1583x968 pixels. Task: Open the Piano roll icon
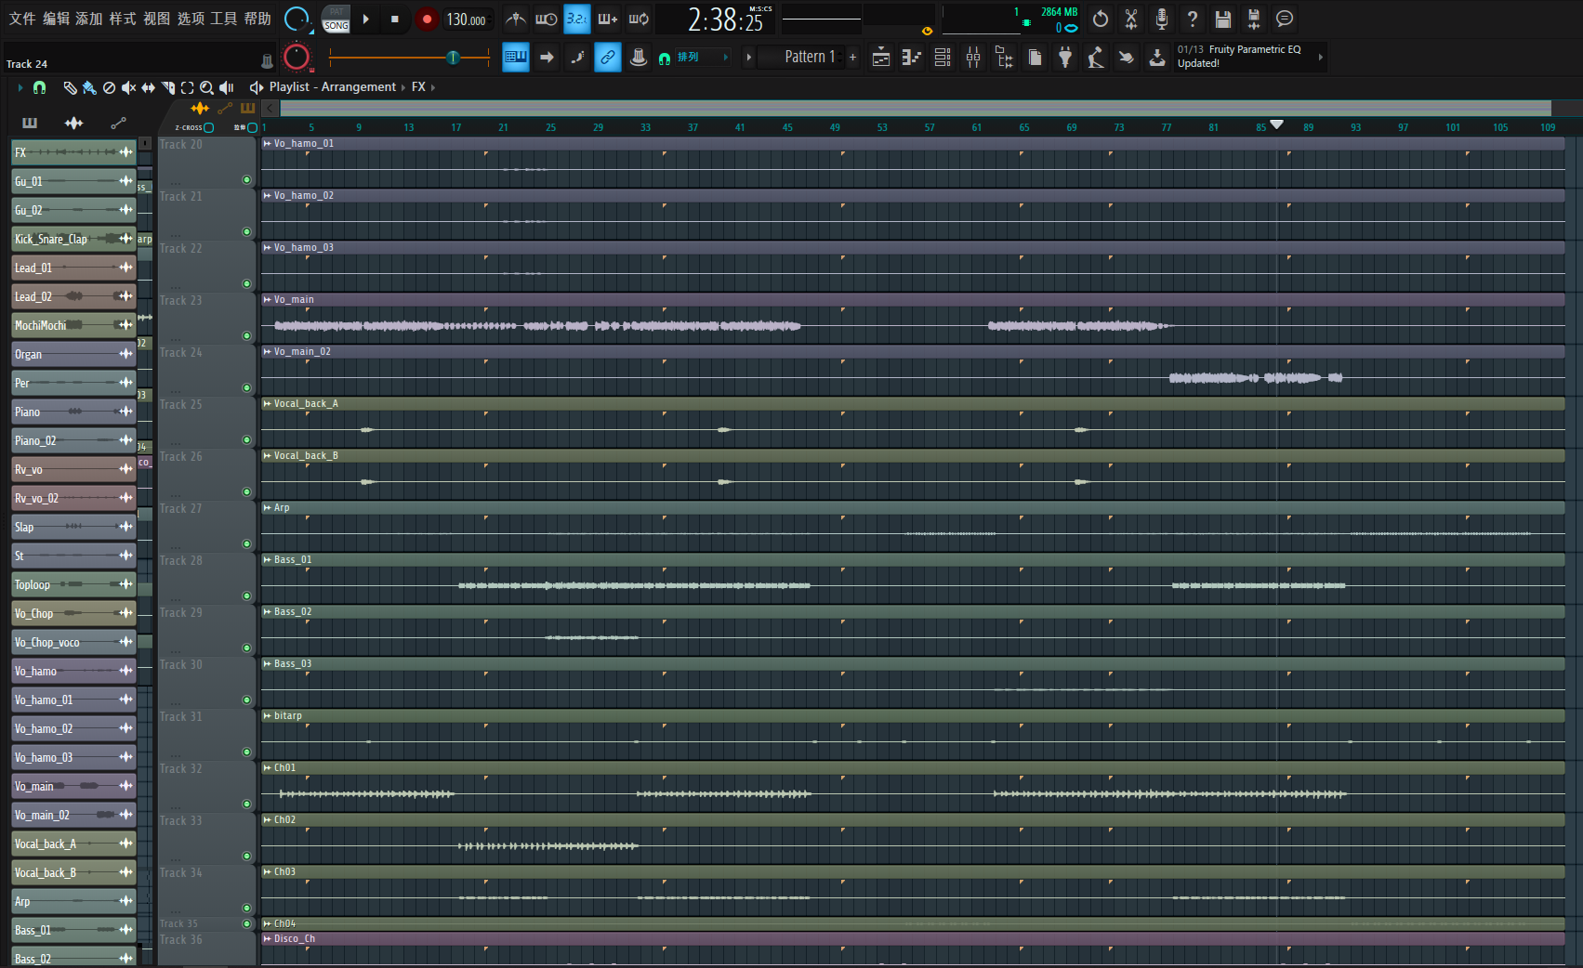pos(912,58)
